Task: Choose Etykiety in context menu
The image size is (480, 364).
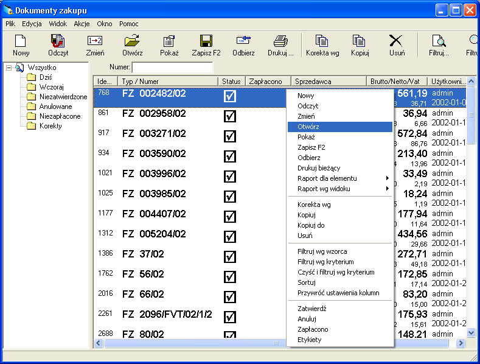Action: point(340,340)
